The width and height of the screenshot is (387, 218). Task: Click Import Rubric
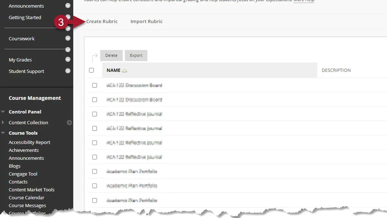coord(146,21)
